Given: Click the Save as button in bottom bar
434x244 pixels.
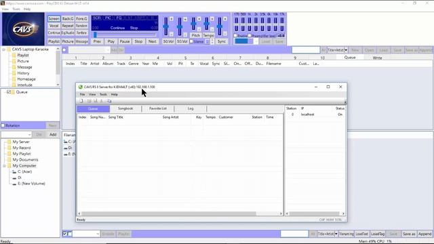Looking at the screenshot, I should tap(409, 234).
